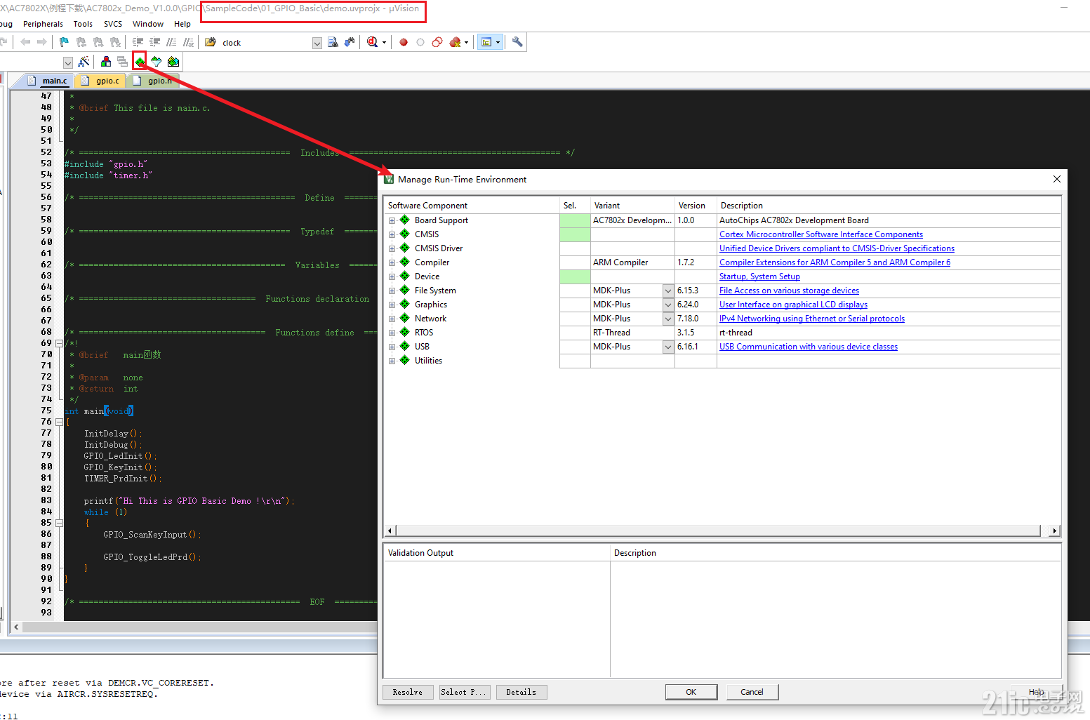1090x720 pixels.
Task: Open Configuration wrench icon
Action: click(x=517, y=42)
